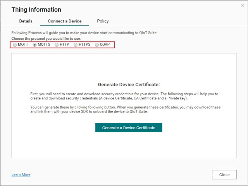Close the dialog with the X icon
Screen dimensions: 248x186
(x=243, y=6)
